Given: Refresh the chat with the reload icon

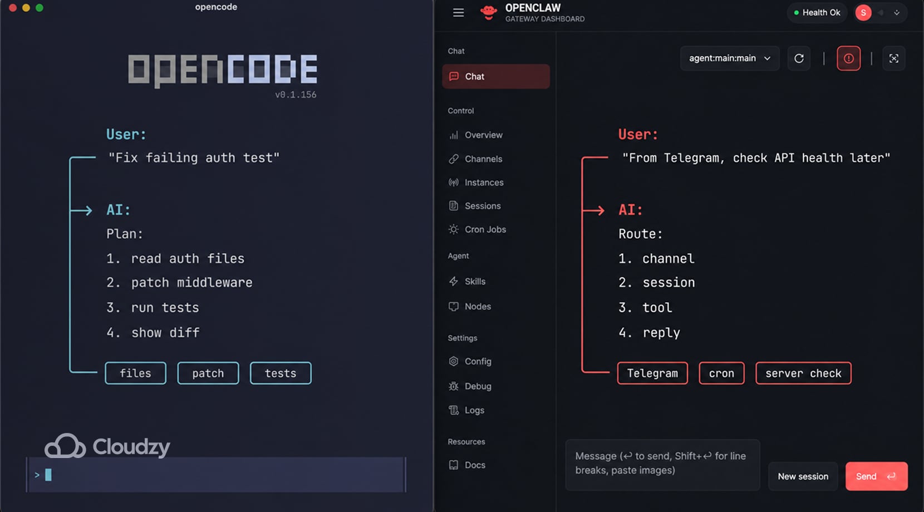Looking at the screenshot, I should [x=799, y=58].
